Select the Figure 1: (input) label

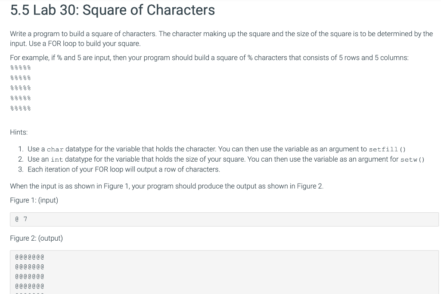click(34, 200)
